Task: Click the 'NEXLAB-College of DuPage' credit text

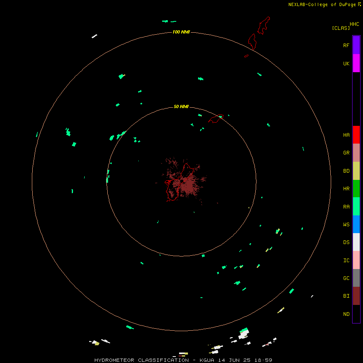Action: (322, 4)
